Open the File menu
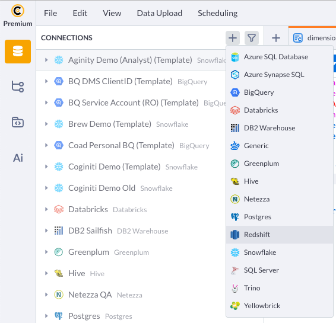The width and height of the screenshot is (336, 323). tap(50, 13)
